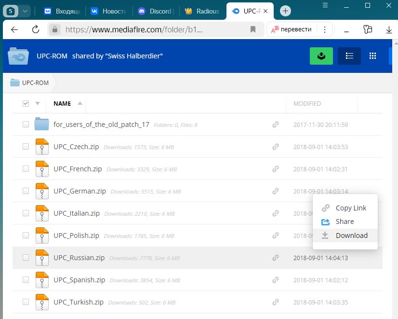Switch to the Discord tab

pyautogui.click(x=156, y=11)
